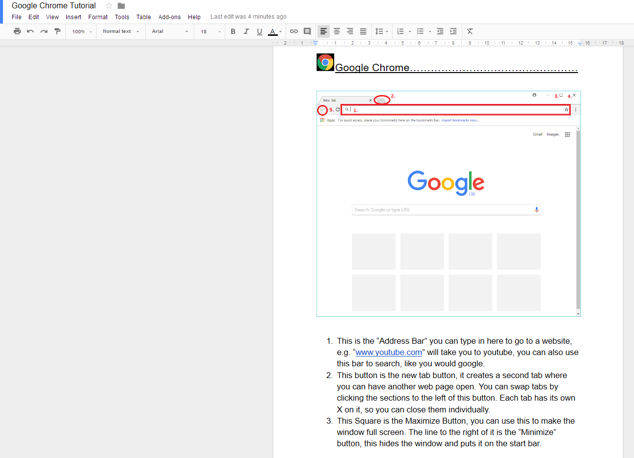Click the numbered list icon
Screen dimensions: 634x458
(400, 31)
